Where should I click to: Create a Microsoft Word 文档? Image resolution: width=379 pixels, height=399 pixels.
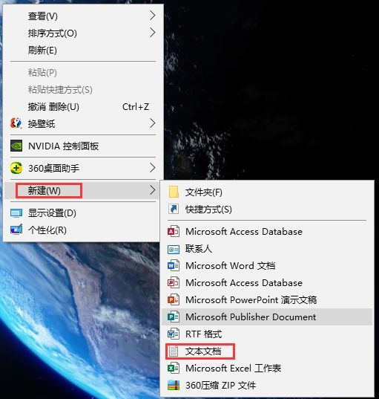click(267, 266)
